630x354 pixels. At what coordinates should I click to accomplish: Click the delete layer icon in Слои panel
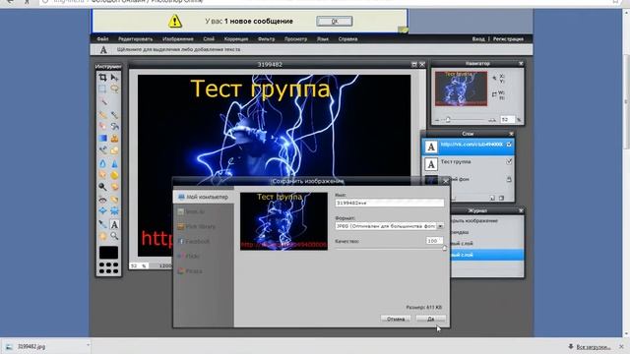(501, 198)
